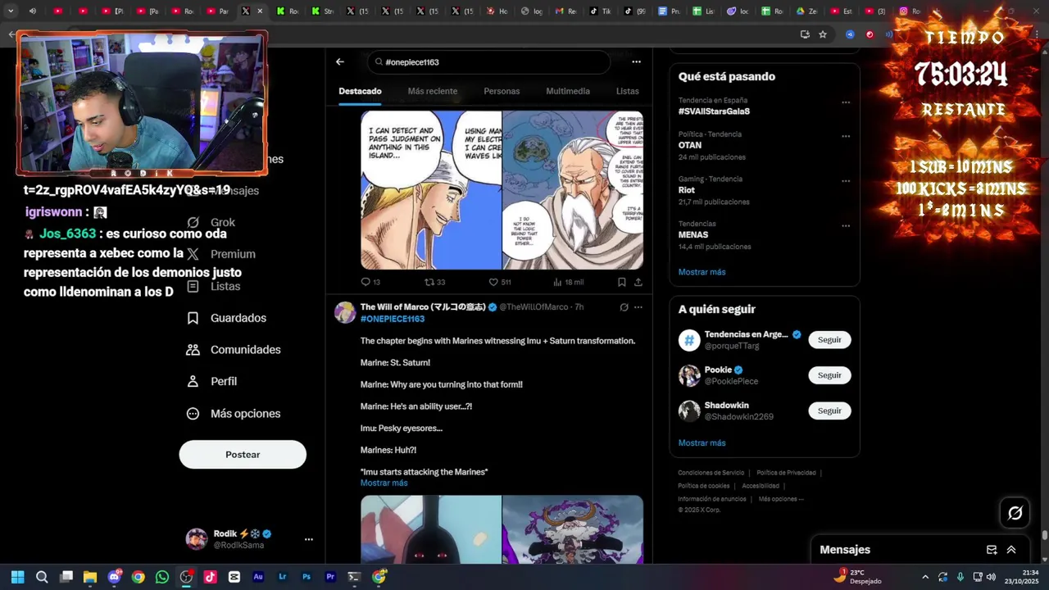Image resolution: width=1049 pixels, height=590 pixels.
Task: Launch Photoshop from the taskbar
Action: (307, 577)
